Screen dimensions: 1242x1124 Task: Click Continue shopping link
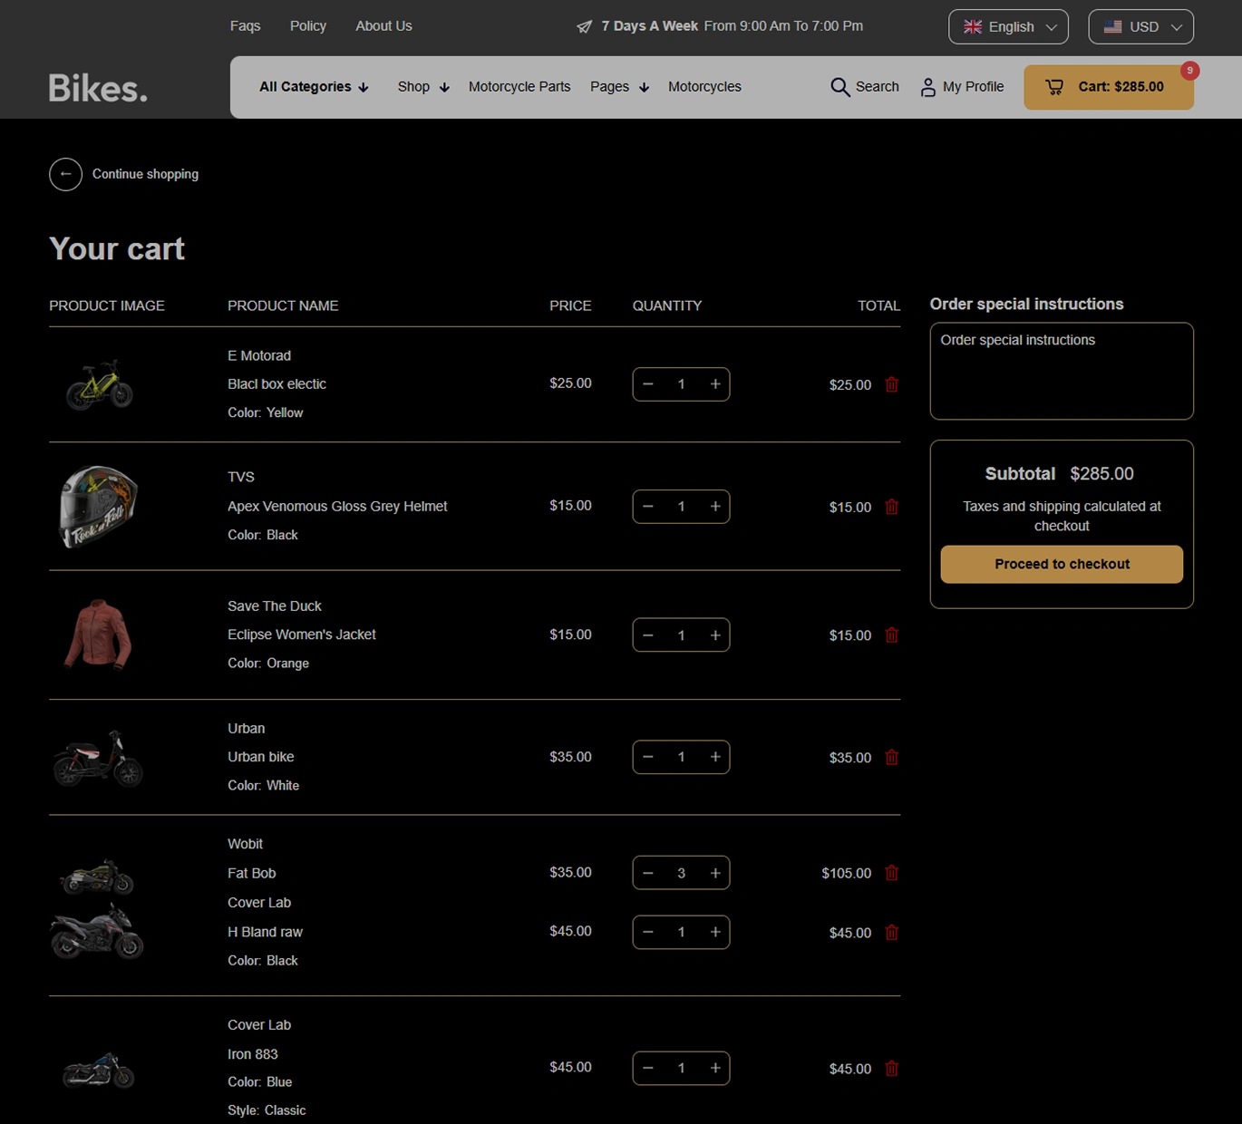[x=145, y=174]
